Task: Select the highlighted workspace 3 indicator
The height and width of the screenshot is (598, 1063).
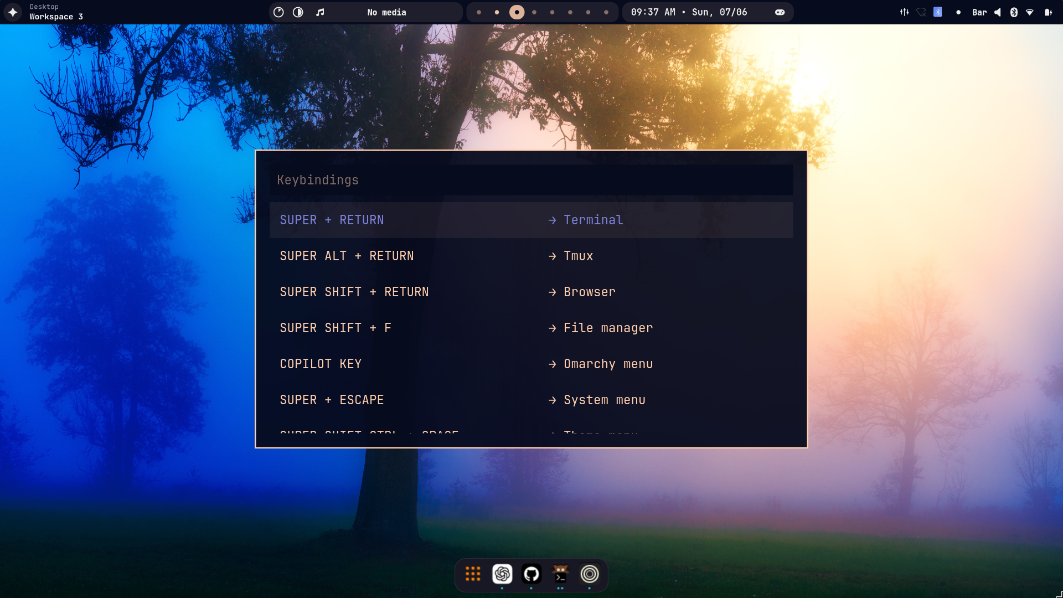Action: tap(517, 12)
